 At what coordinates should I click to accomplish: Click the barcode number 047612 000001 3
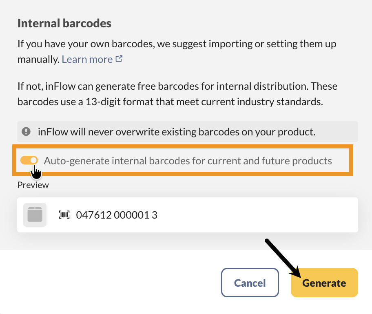[x=117, y=215]
